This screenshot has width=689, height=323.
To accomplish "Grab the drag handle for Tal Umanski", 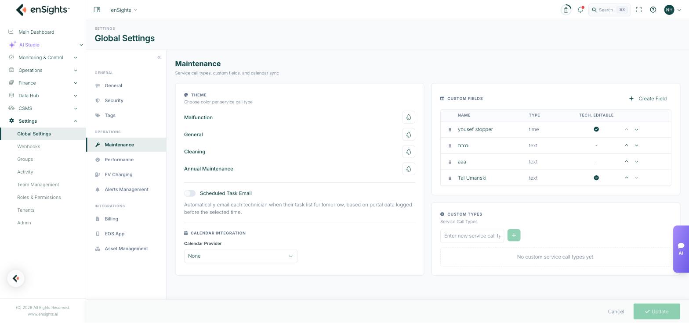I will 450,178.
